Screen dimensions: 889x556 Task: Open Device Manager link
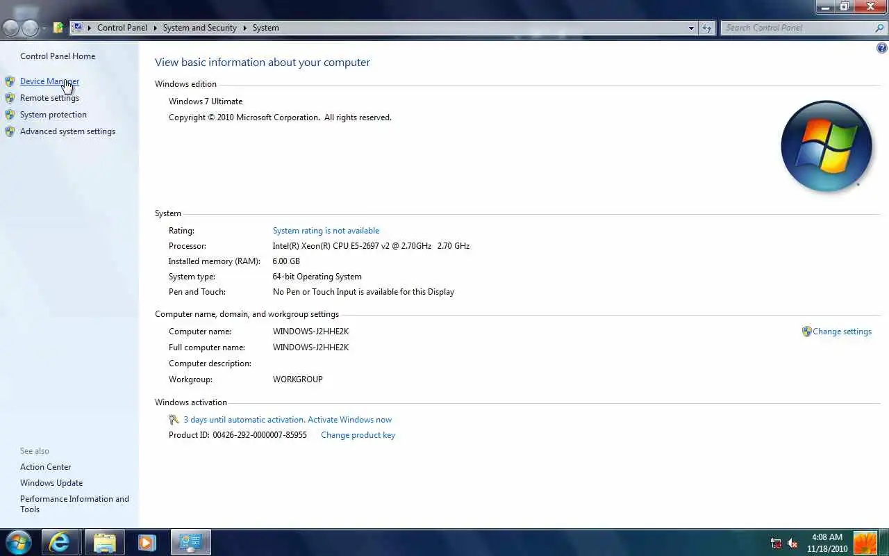[x=49, y=81]
